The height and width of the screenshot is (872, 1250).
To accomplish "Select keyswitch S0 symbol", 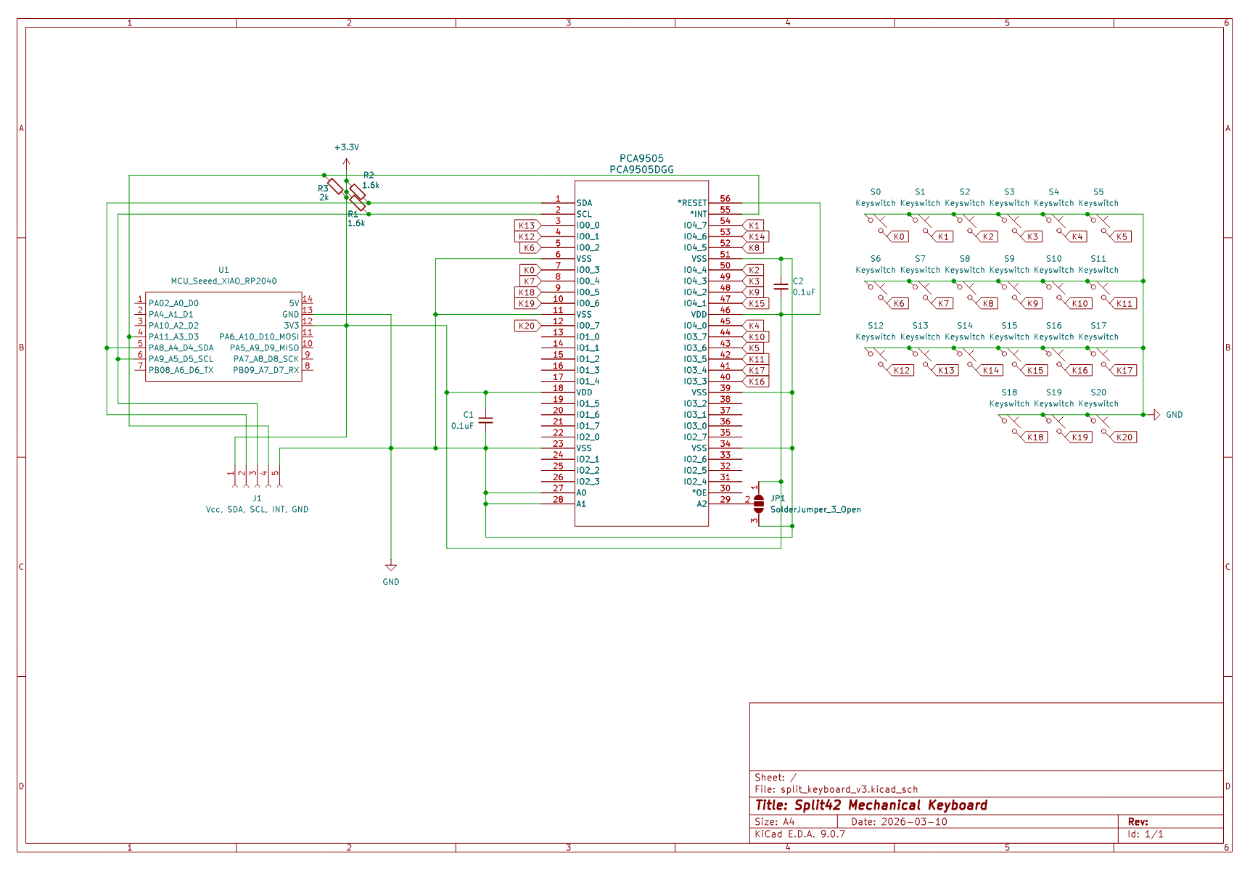I will 875,223.
